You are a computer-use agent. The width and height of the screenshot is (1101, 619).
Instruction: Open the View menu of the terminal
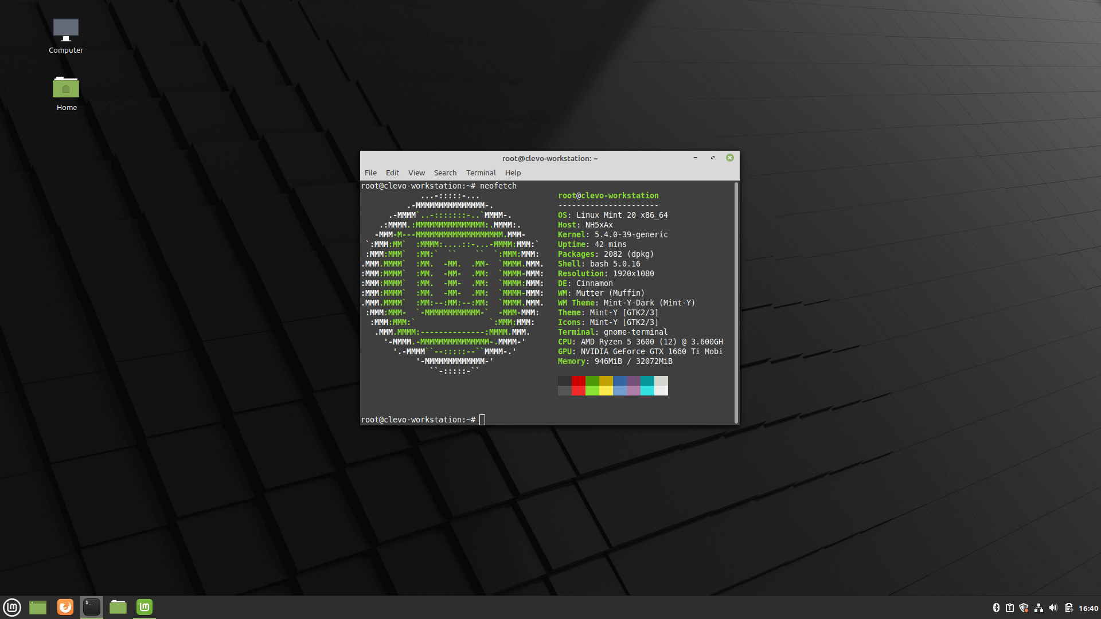click(x=416, y=173)
